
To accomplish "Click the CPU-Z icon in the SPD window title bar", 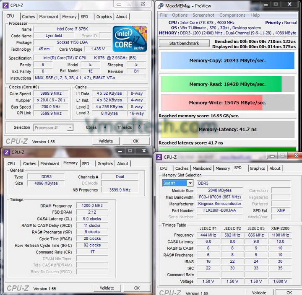I will [x=159, y=157].
